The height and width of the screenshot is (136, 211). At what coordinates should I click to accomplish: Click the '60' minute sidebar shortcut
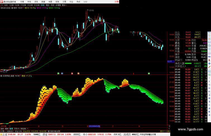click(209, 92)
